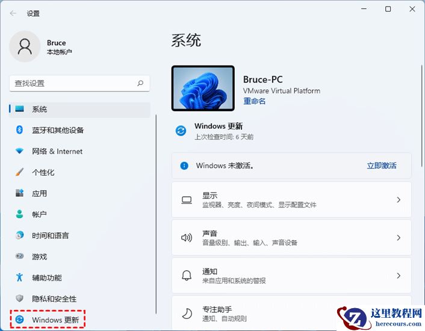Open 声音 音量级别 settings card
Image resolution: width=425 pixels, height=331 pixels.
click(291, 238)
